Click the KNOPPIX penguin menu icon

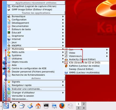click(9, 46)
